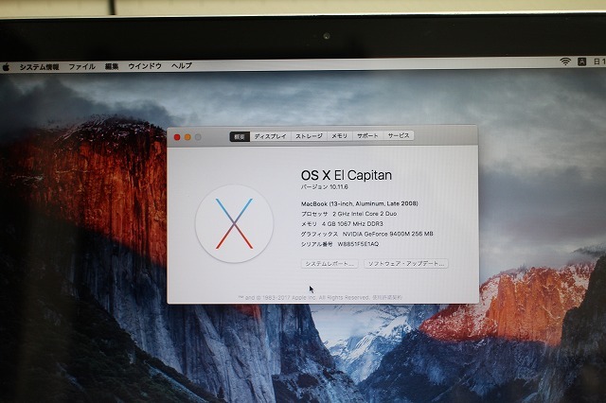Switch to the メモリ tab
Screen dimensions: 606x403
[339, 136]
